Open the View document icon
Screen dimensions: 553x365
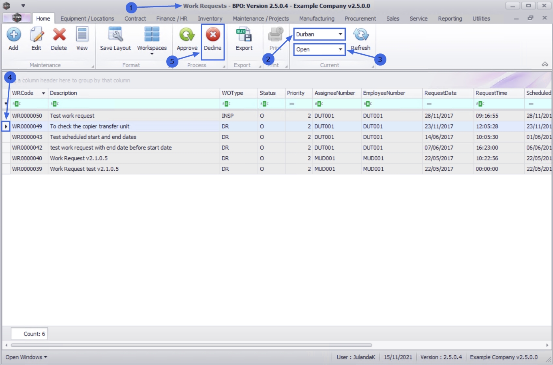(82, 34)
